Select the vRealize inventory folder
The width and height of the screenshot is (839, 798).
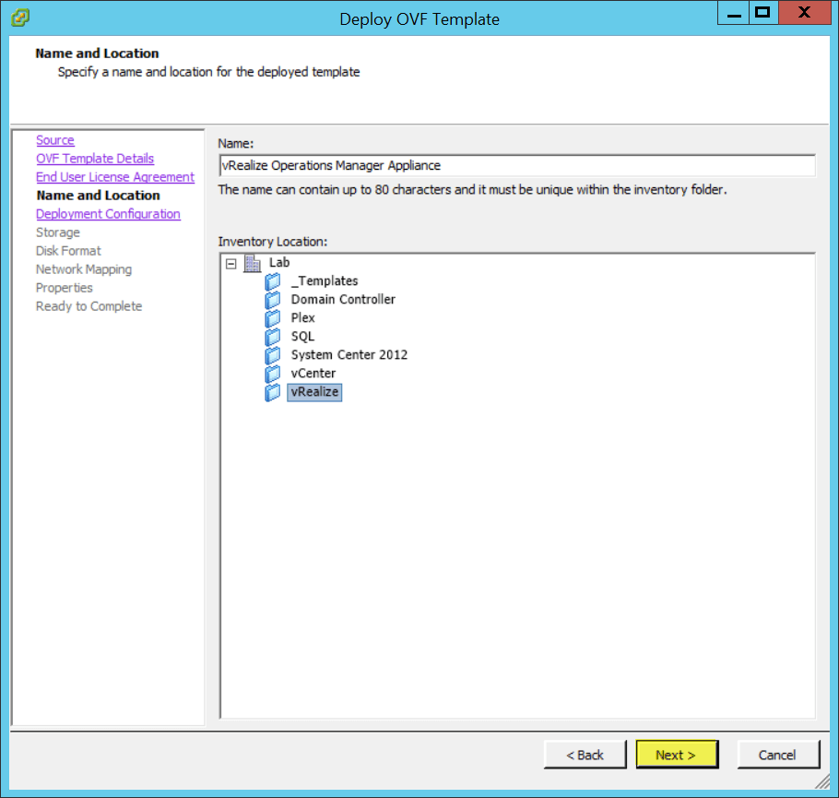coord(313,392)
